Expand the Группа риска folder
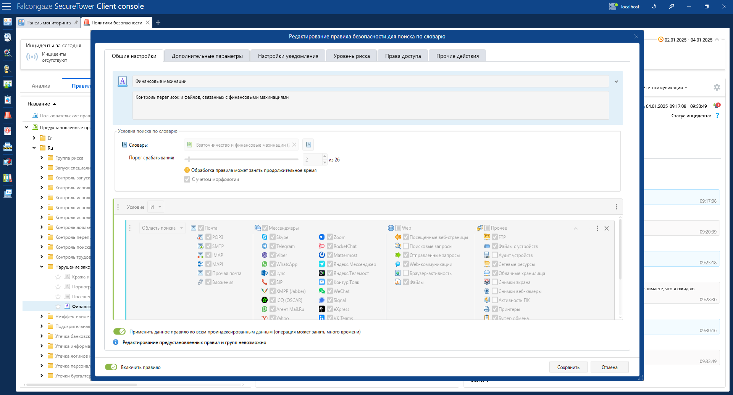This screenshot has height=395, width=733. pyautogui.click(x=42, y=158)
